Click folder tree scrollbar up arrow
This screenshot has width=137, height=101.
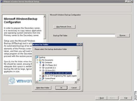[x=78, y=57]
